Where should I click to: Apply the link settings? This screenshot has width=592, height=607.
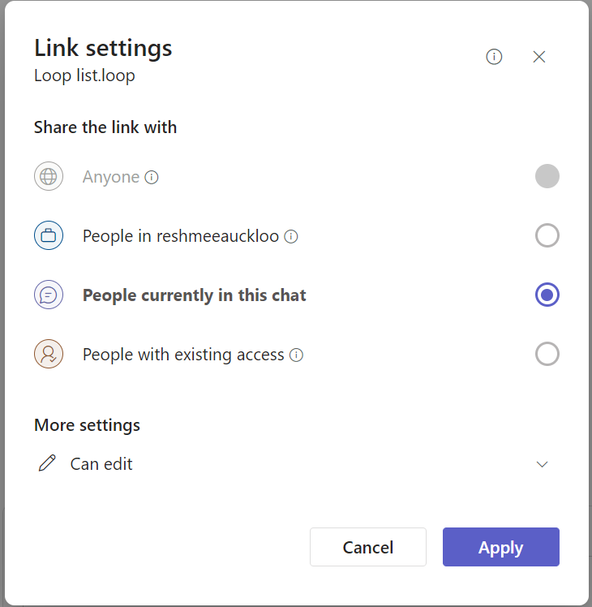tap(500, 547)
